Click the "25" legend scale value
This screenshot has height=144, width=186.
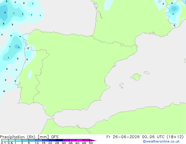click(57, 143)
